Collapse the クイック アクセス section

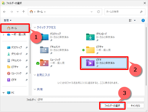pyautogui.click(x=35, y=27)
